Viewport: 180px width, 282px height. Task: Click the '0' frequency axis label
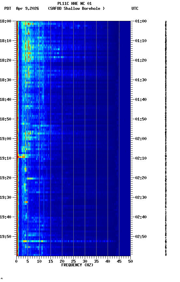[x=17, y=261]
